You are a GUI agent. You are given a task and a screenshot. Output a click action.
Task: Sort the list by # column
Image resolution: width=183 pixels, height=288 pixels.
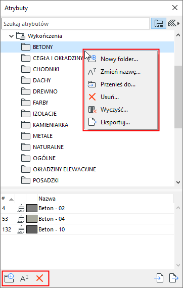[8, 199]
